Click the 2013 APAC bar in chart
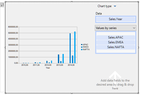 pos(59,59)
